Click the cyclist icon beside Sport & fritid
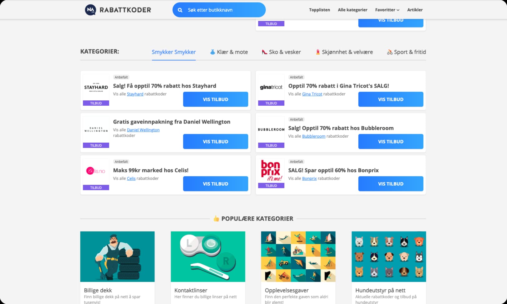Image resolution: width=507 pixels, height=304 pixels. pyautogui.click(x=390, y=52)
